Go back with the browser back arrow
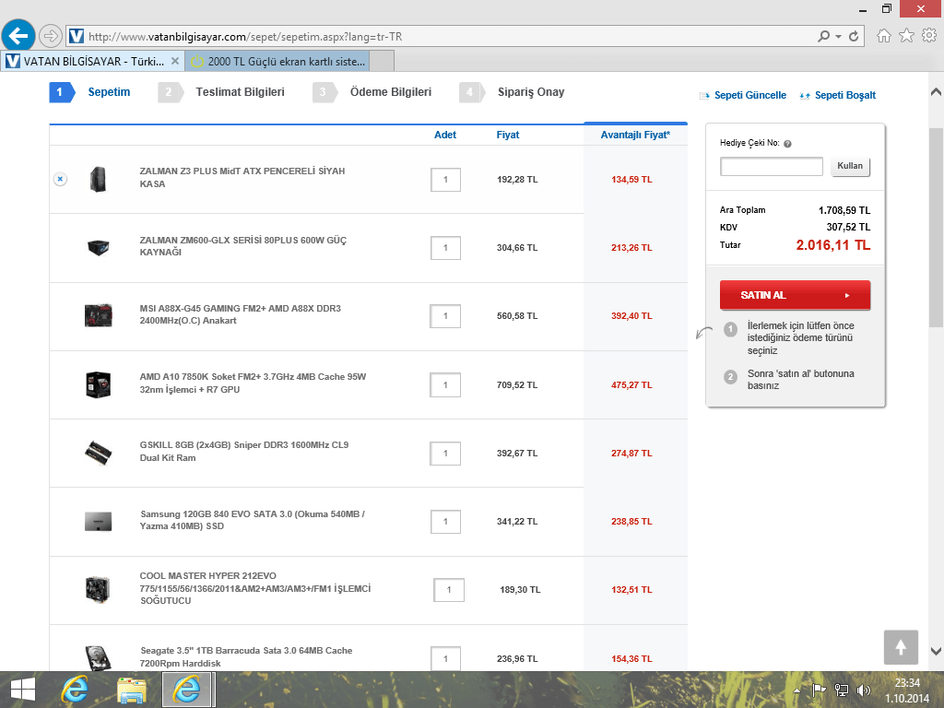The width and height of the screenshot is (944, 708). pyautogui.click(x=18, y=36)
